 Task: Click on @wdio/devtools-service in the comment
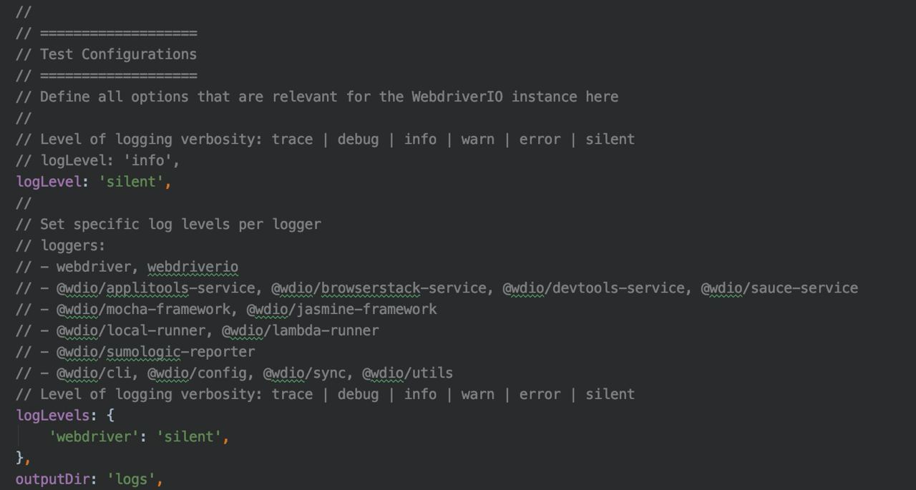593,288
